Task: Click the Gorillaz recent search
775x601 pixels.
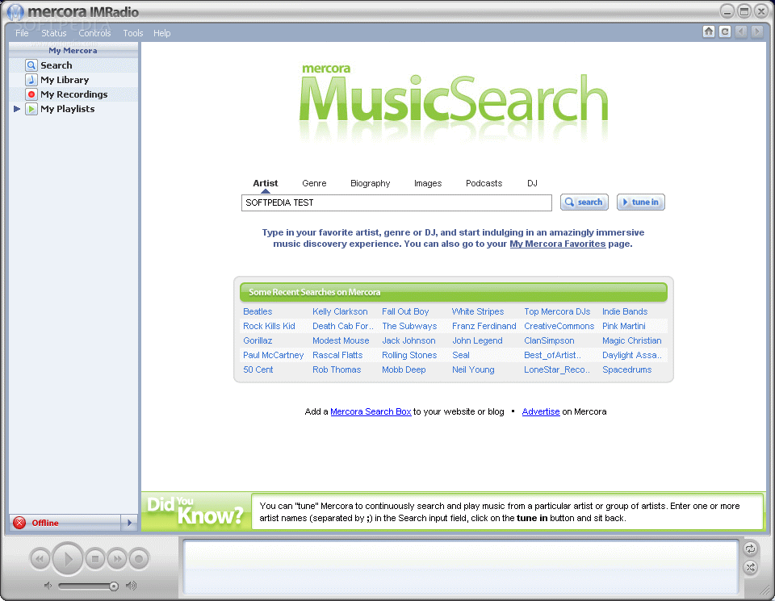Action: (x=258, y=340)
